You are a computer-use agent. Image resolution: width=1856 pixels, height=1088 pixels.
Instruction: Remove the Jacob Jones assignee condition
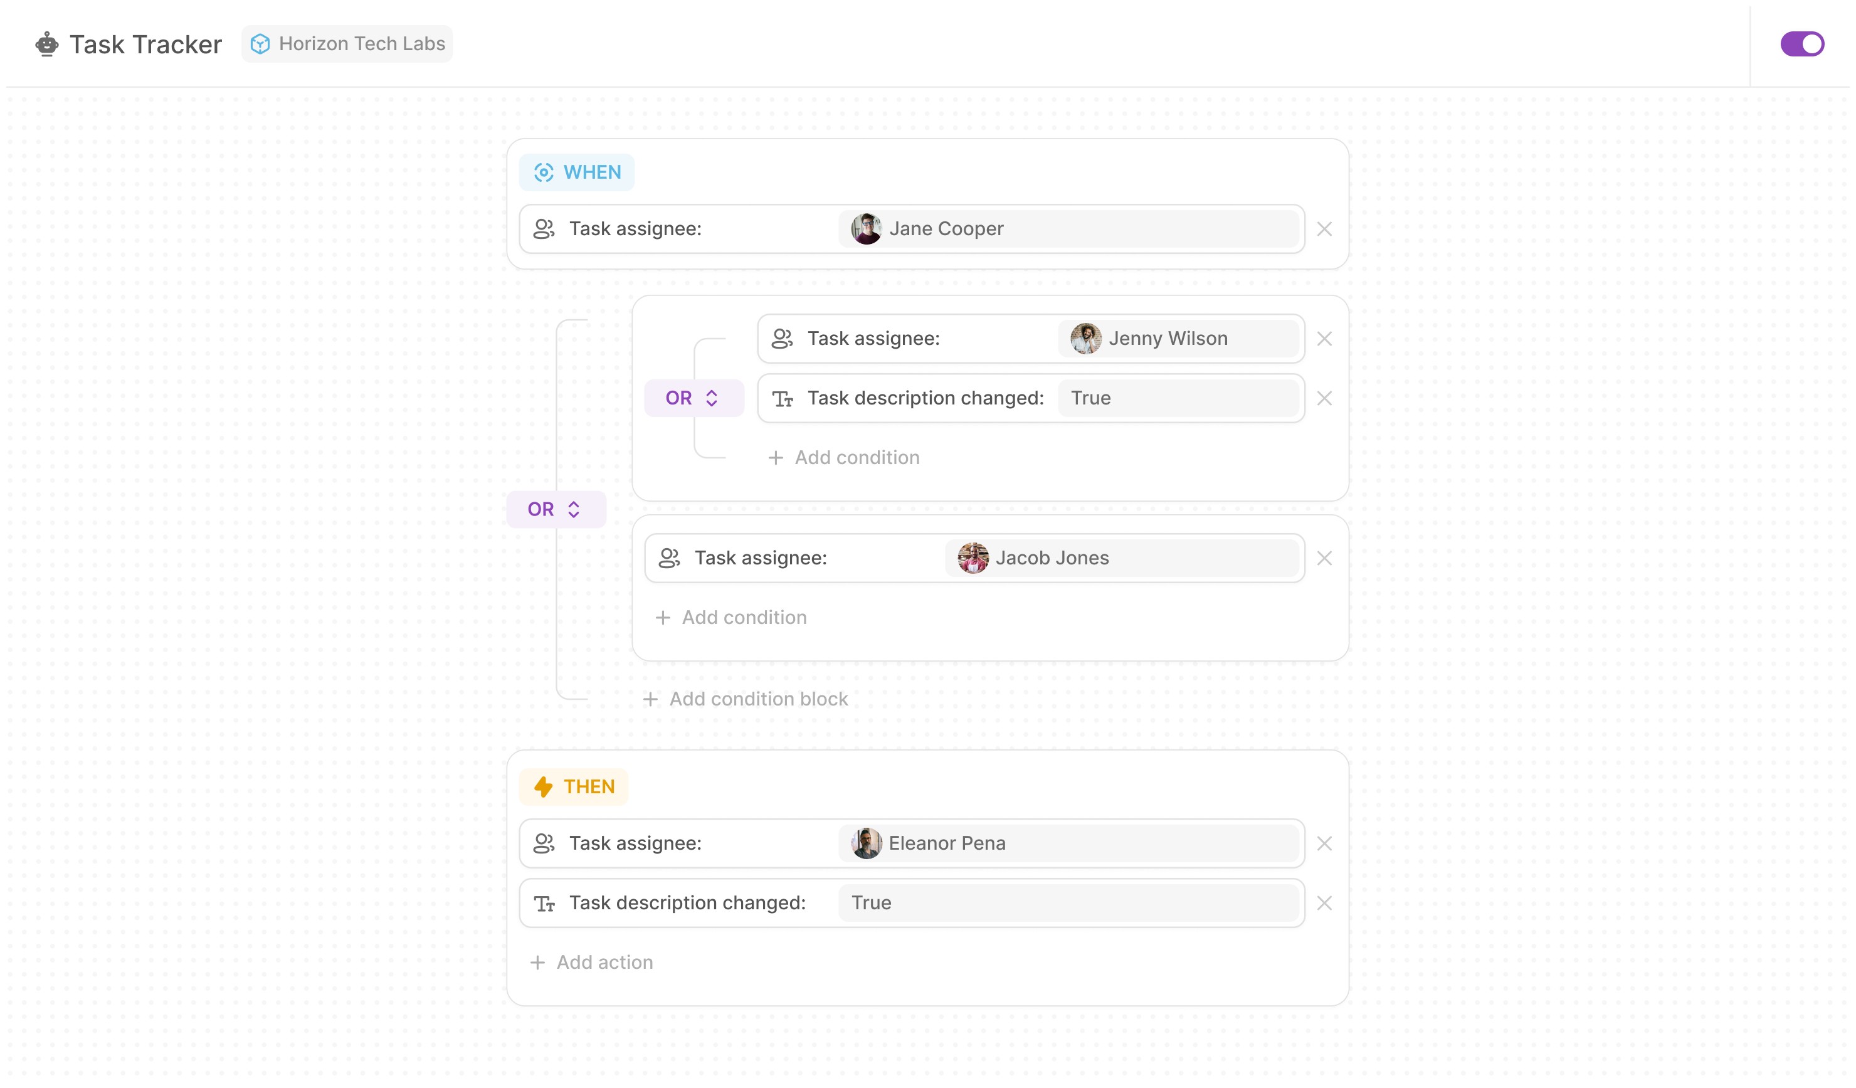click(1324, 558)
